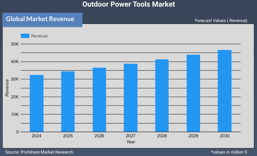Image resolution: width=257 pixels, height=156 pixels.
Task: Click the Revenue legend label
Action: coord(39,36)
